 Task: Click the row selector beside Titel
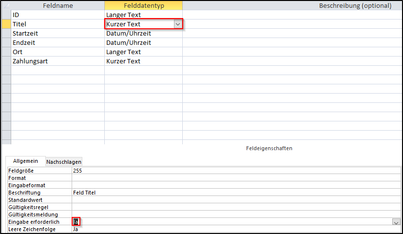click(x=6, y=24)
